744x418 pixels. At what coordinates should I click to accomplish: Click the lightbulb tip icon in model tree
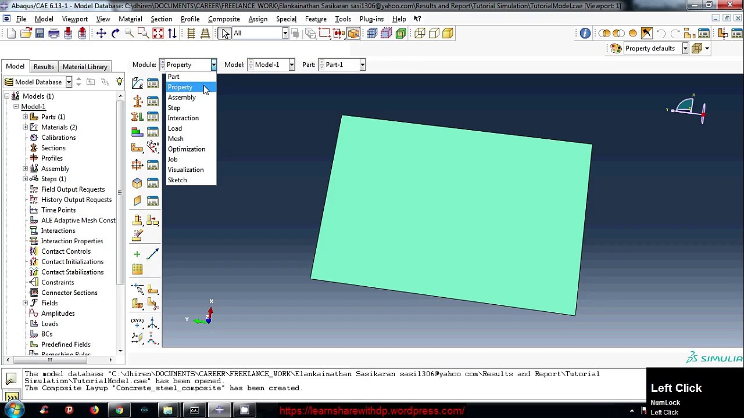(119, 82)
